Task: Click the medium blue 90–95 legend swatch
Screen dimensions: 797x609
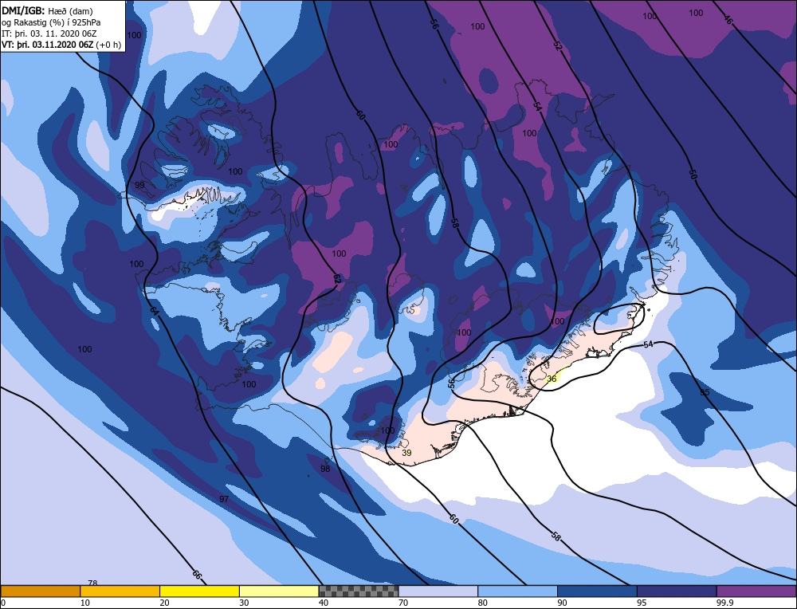Action: pyautogui.click(x=597, y=591)
